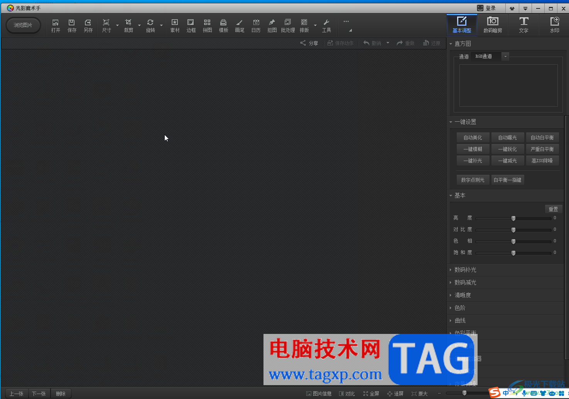Image resolution: width=569 pixels, height=399 pixels.
Task: Click the 还原 restore icon
Action: pyautogui.click(x=432, y=43)
